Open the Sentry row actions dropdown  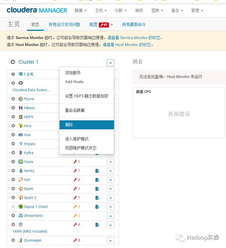(111, 171)
